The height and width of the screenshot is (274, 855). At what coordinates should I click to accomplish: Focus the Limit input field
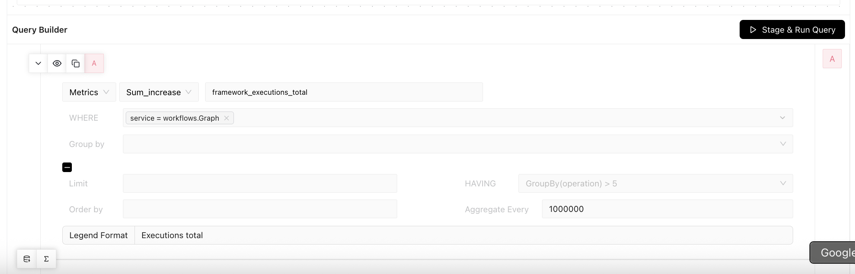[x=260, y=183]
